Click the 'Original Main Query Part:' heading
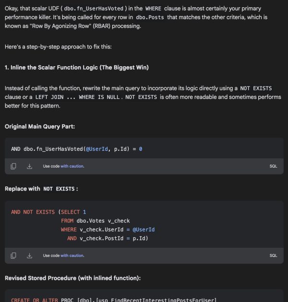The image size is (288, 302). coord(40,126)
